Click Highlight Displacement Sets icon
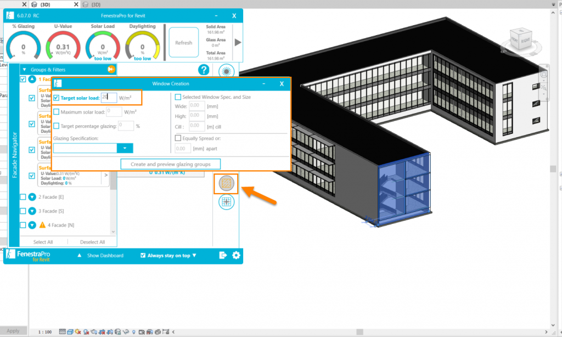 [x=158, y=332]
